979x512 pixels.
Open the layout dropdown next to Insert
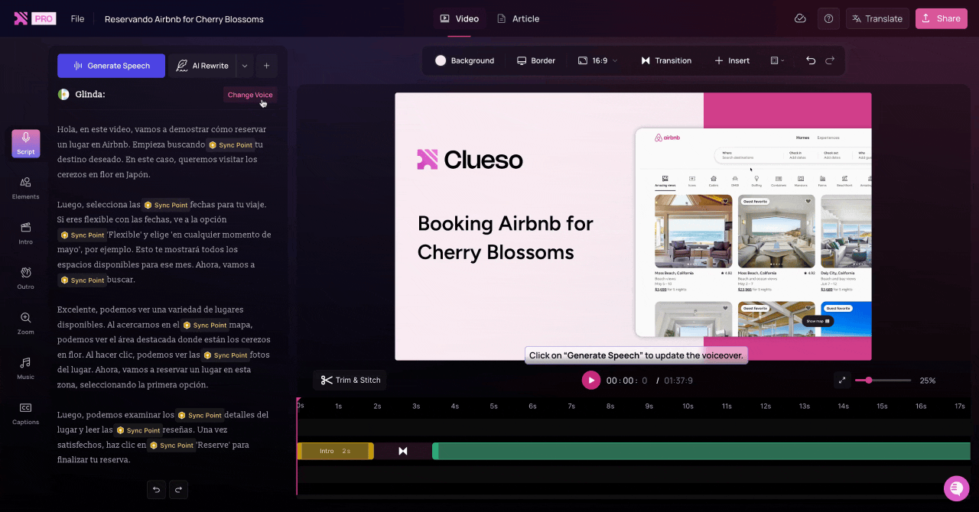tap(777, 60)
